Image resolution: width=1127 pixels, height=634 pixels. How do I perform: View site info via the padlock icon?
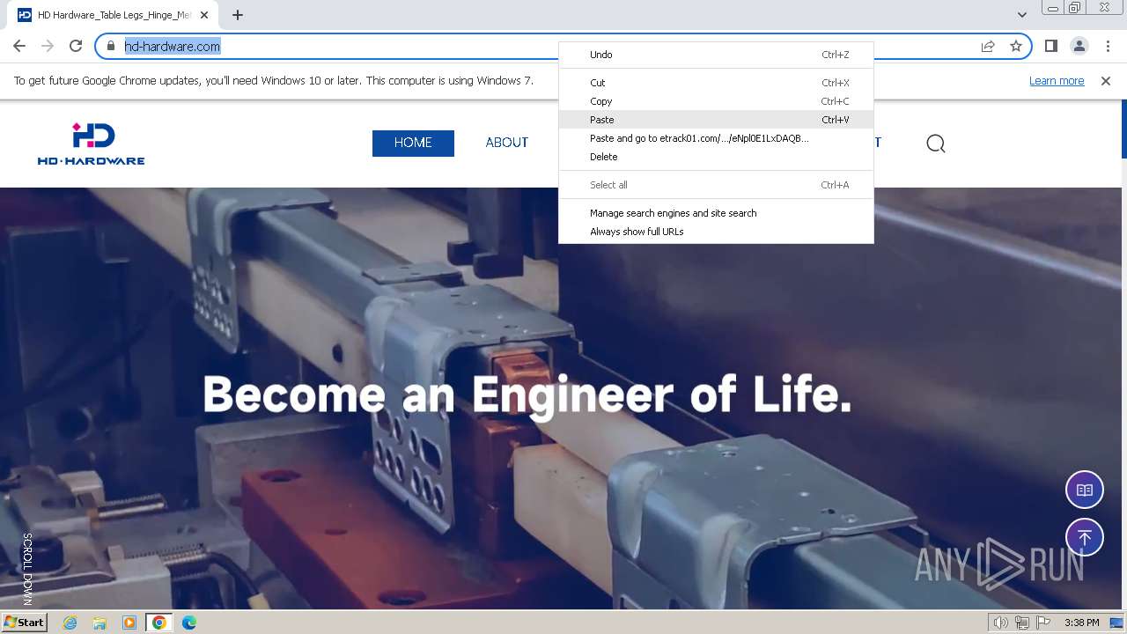click(x=111, y=46)
